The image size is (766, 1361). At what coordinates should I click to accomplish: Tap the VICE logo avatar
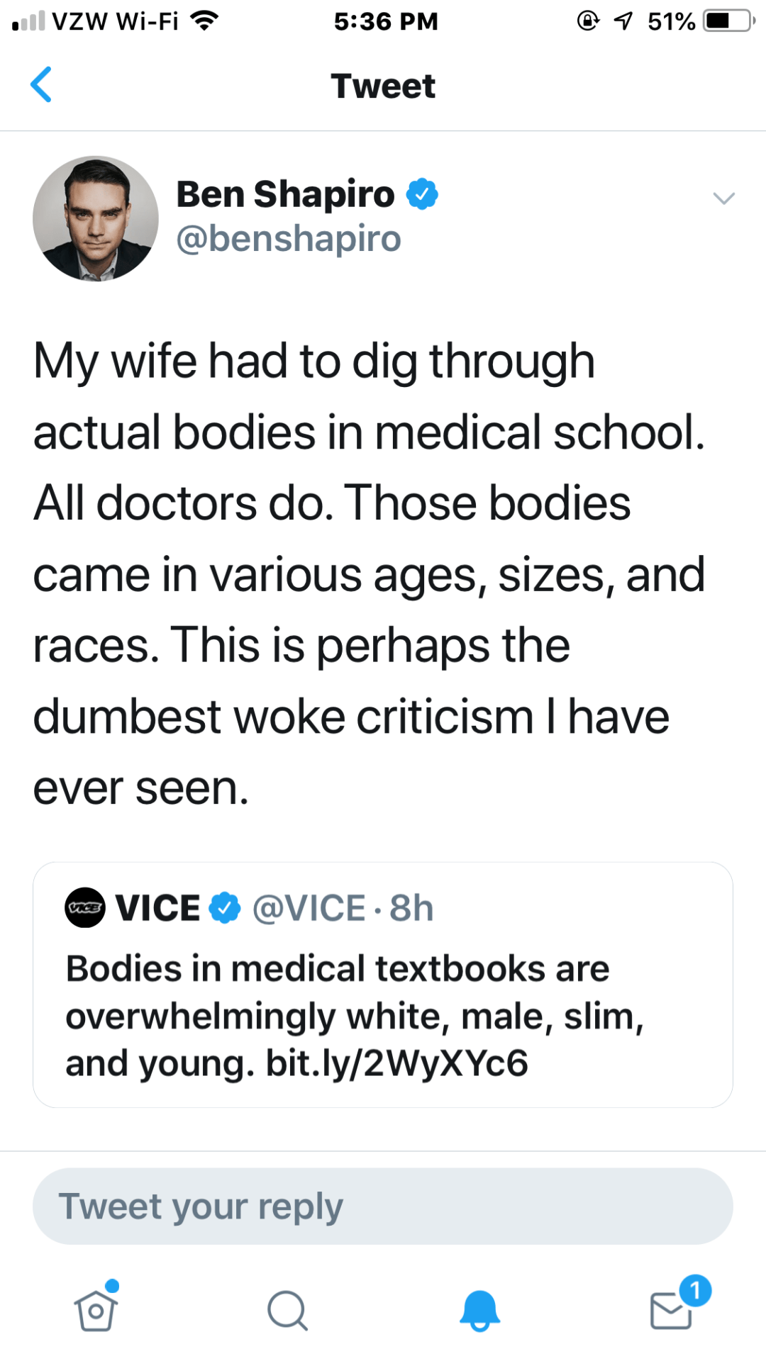click(x=84, y=908)
